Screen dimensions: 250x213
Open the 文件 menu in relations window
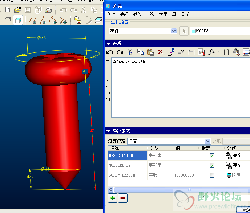111,15
